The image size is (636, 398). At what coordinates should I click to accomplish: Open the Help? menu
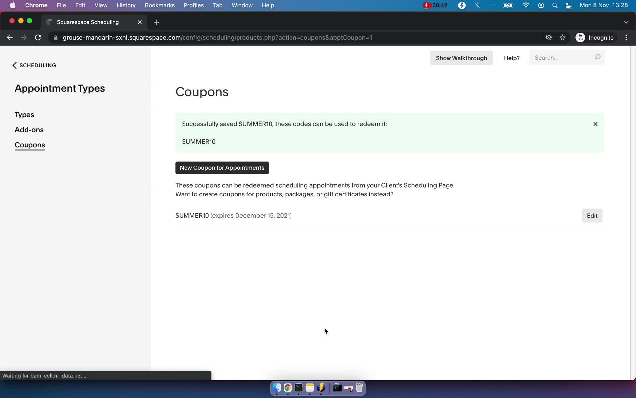click(x=511, y=58)
